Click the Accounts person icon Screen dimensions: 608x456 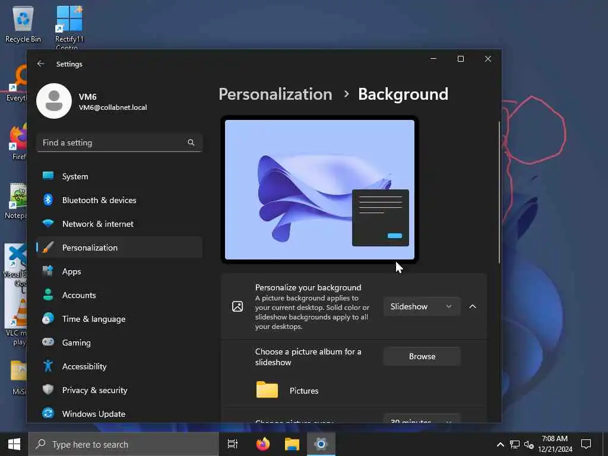[48, 294]
